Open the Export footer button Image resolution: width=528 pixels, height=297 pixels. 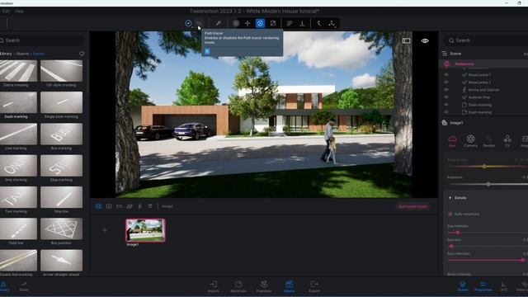point(314,286)
